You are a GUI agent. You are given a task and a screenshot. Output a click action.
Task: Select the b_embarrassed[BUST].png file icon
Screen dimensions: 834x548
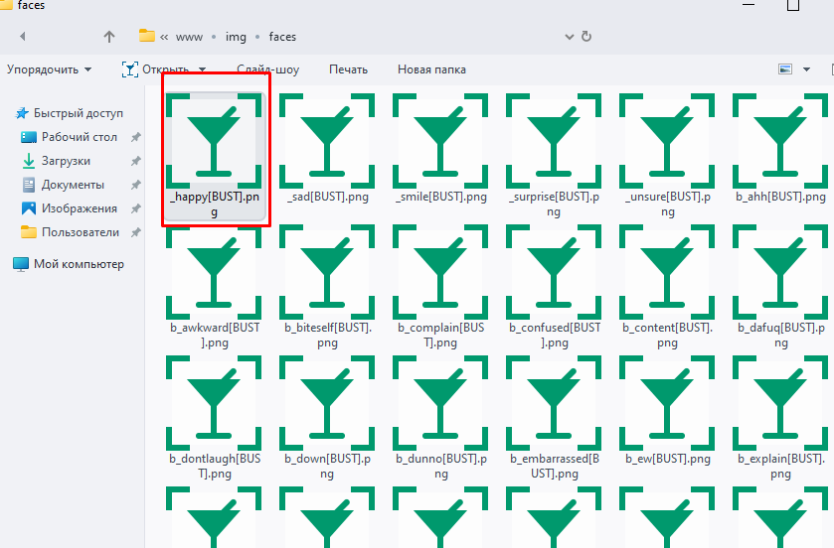(554, 404)
